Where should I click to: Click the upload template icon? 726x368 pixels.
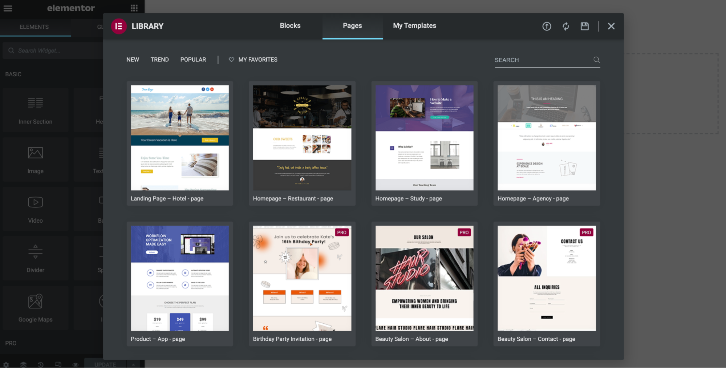click(x=547, y=26)
